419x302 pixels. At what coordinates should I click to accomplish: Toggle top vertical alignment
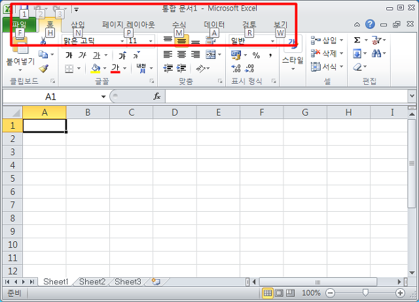click(x=168, y=40)
